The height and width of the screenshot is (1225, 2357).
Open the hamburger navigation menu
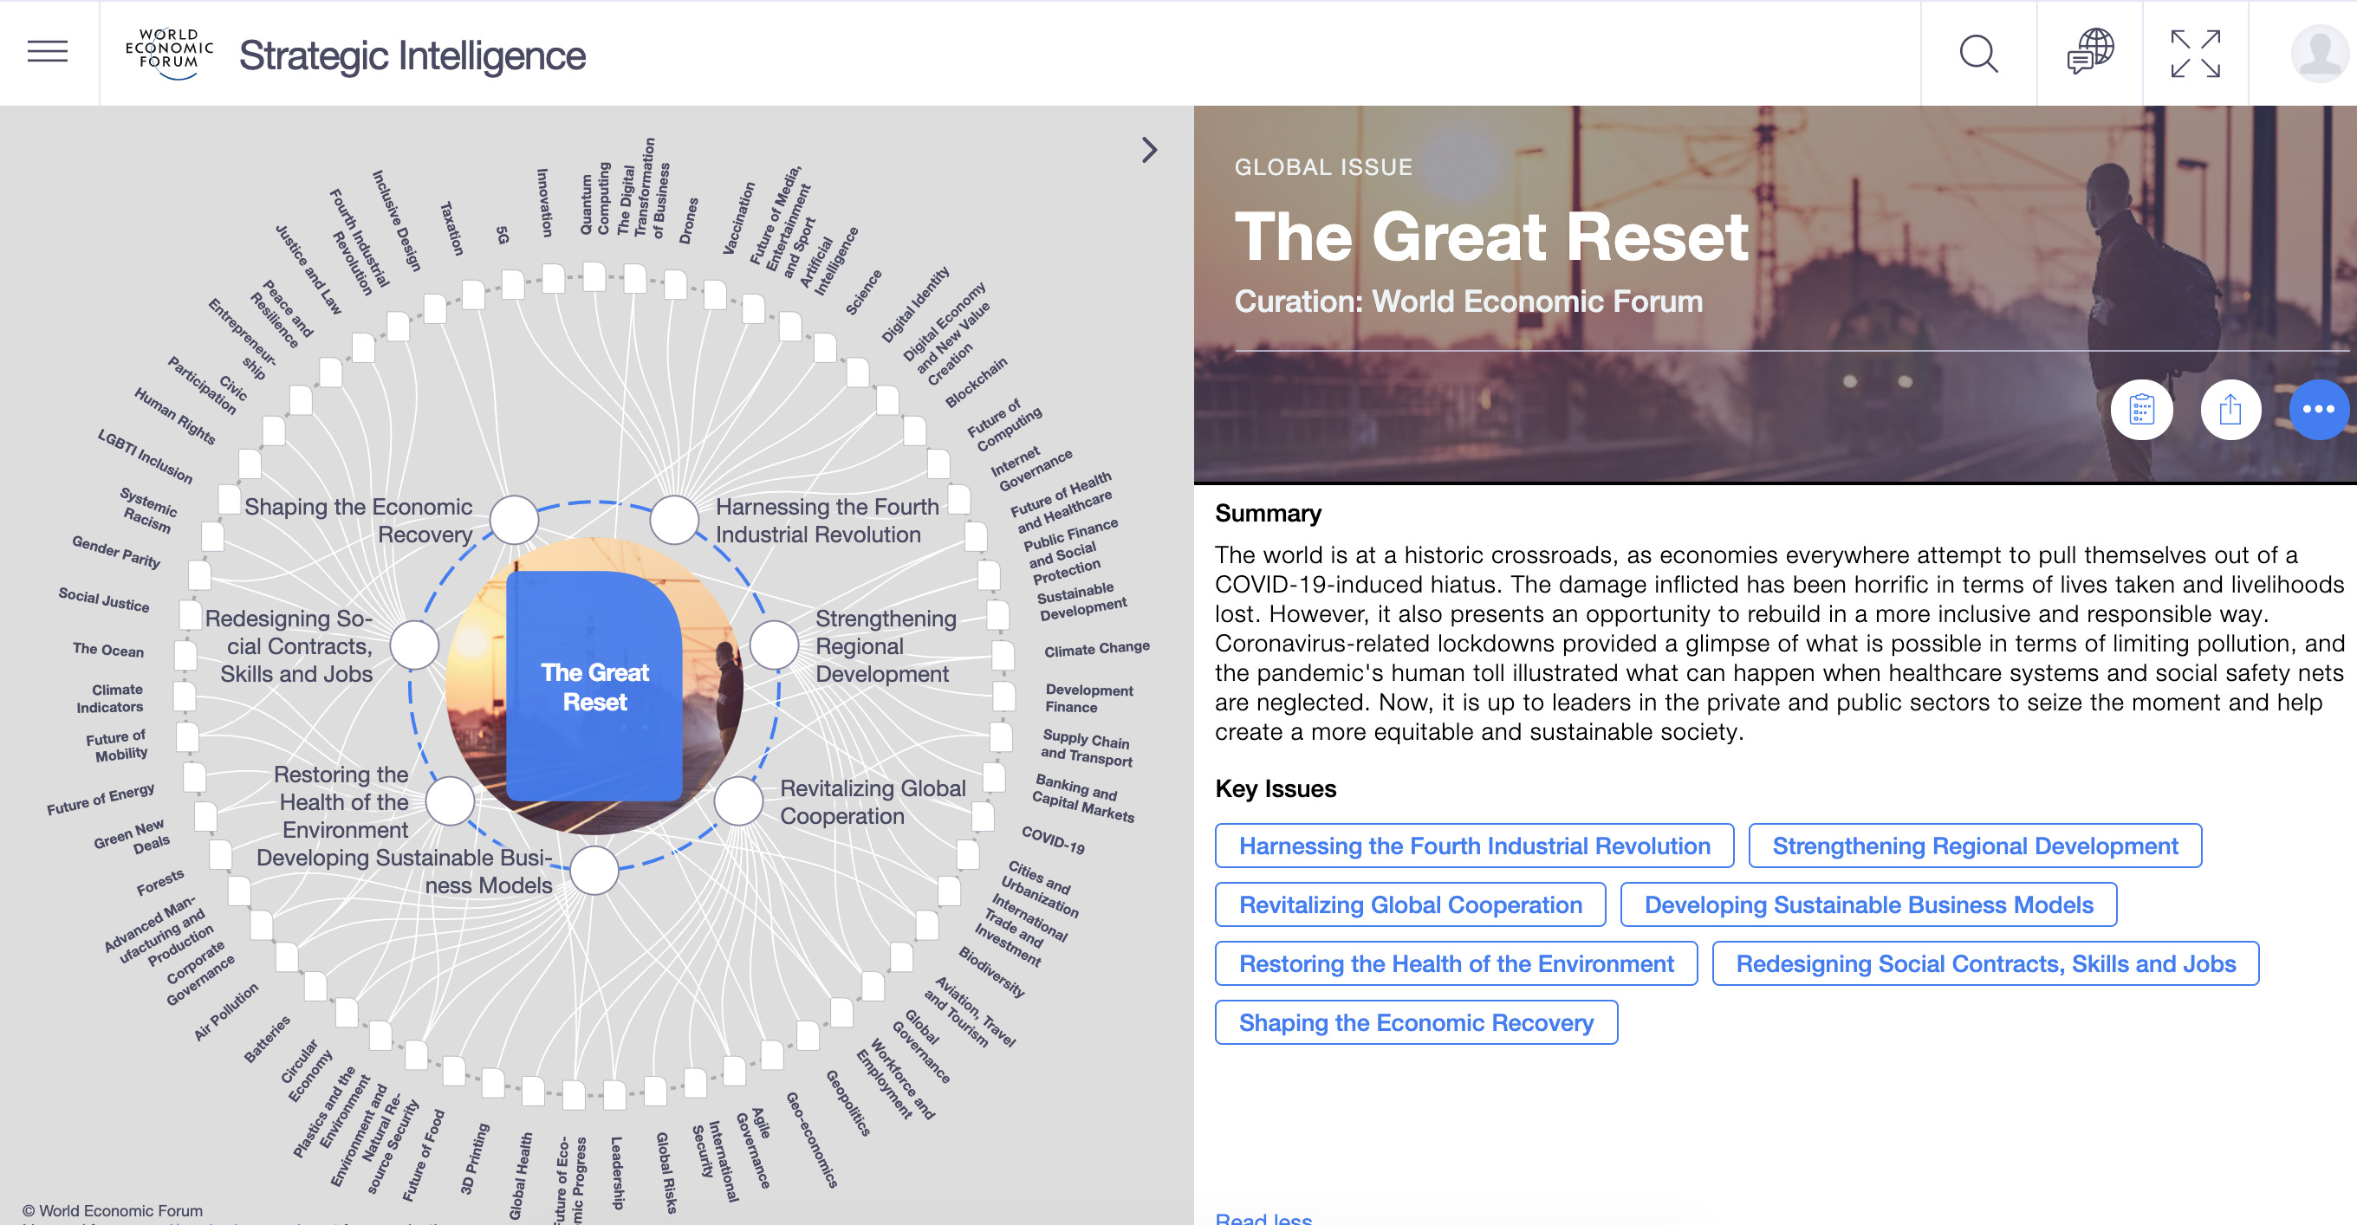pos(48,52)
